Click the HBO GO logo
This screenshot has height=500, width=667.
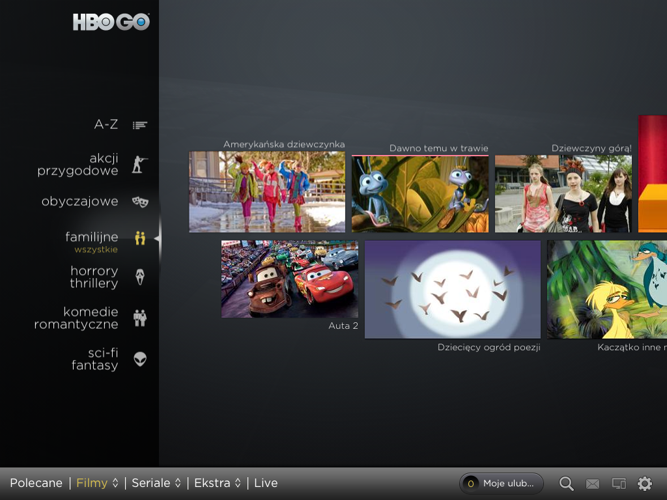(x=111, y=22)
